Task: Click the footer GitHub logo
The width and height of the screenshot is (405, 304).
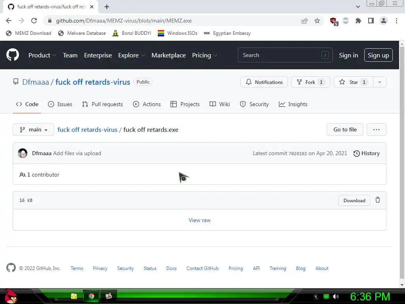Action: click(11, 268)
